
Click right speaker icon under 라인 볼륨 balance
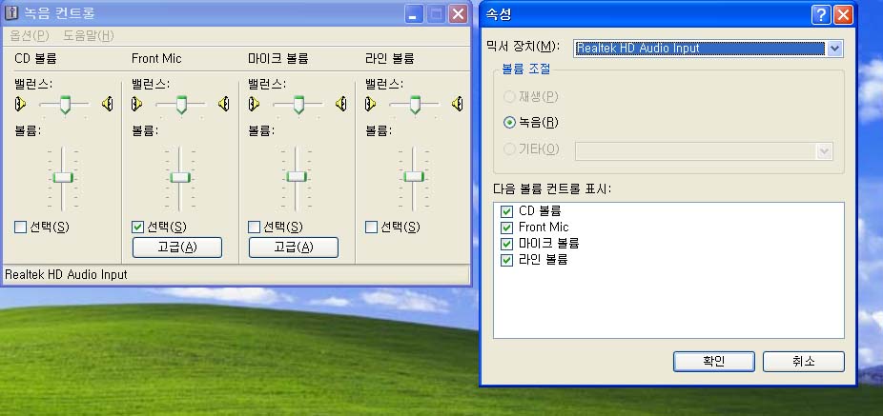coord(458,104)
